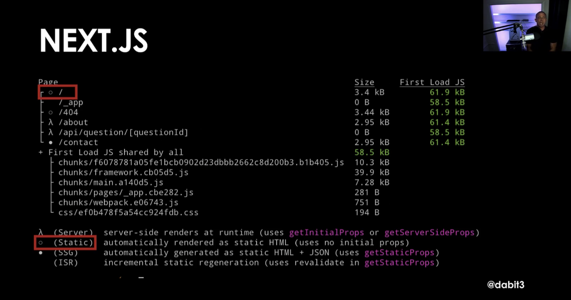Viewport: 571px width, 300px height.
Task: Click "automatically rendered as static HTML" description
Action: (x=196, y=243)
